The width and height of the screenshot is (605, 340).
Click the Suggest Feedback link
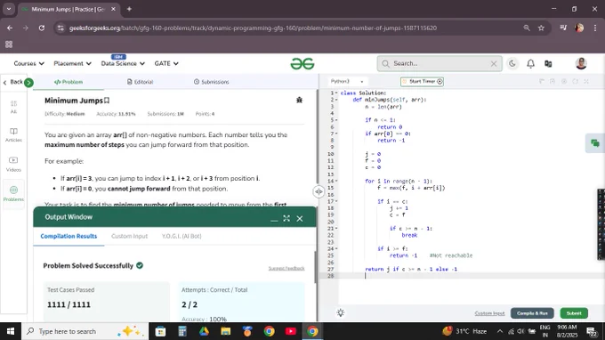coord(286,268)
